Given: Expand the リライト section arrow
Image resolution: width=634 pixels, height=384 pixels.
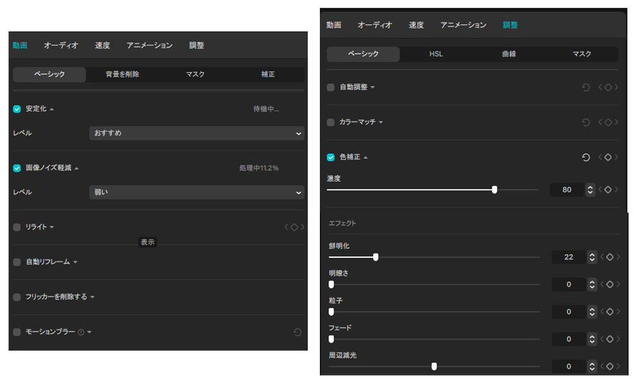Looking at the screenshot, I should pos(52,227).
